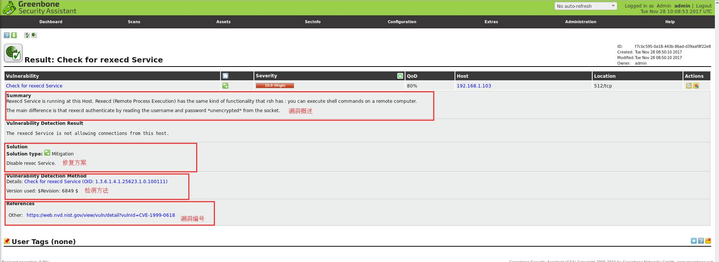Click the Vulnerability Detection Result heading

click(x=45, y=123)
